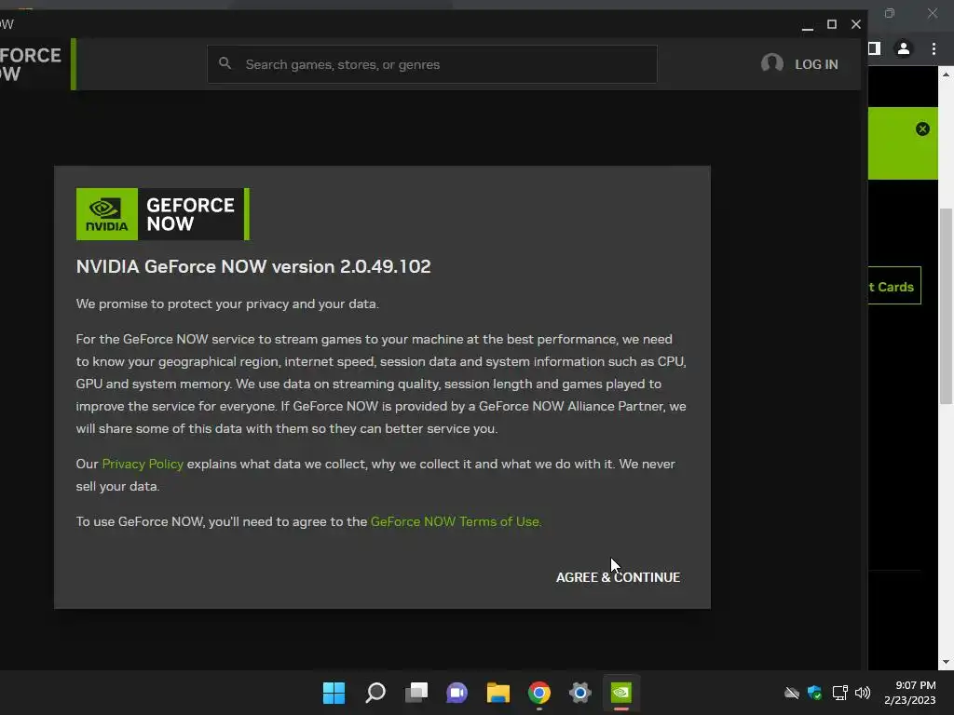Maximize the GeForce NOW window
This screenshot has height=715, width=954.
coord(832,24)
